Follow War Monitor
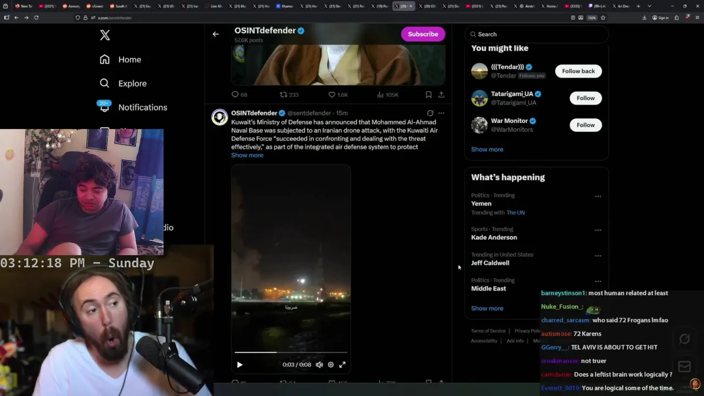Image resolution: width=704 pixels, height=396 pixels. 585,125
